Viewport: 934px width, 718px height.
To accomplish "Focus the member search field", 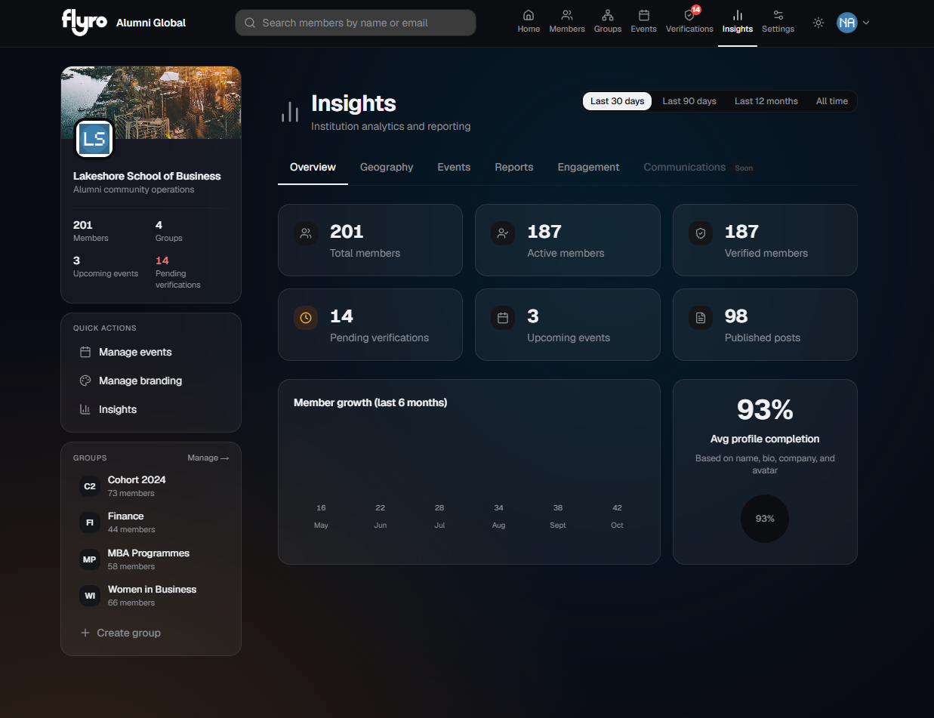I will [x=356, y=23].
